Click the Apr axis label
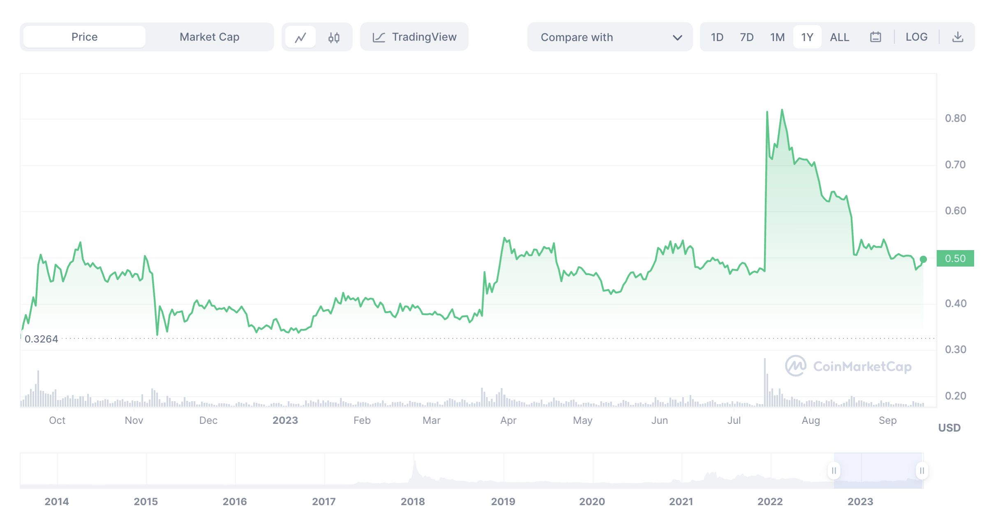 [508, 421]
